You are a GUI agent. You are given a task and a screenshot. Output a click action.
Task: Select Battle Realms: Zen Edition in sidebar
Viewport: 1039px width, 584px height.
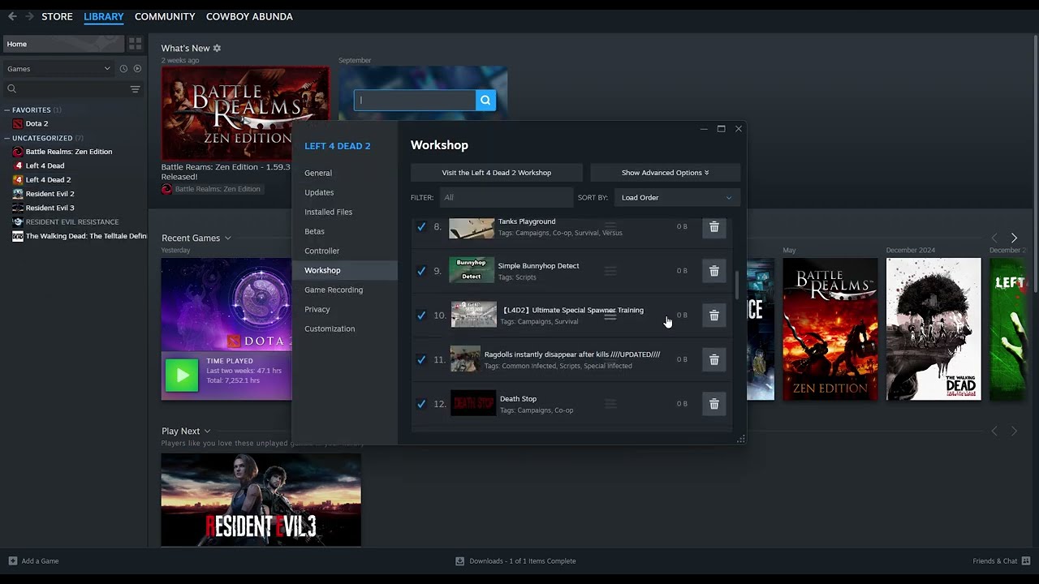pos(69,152)
